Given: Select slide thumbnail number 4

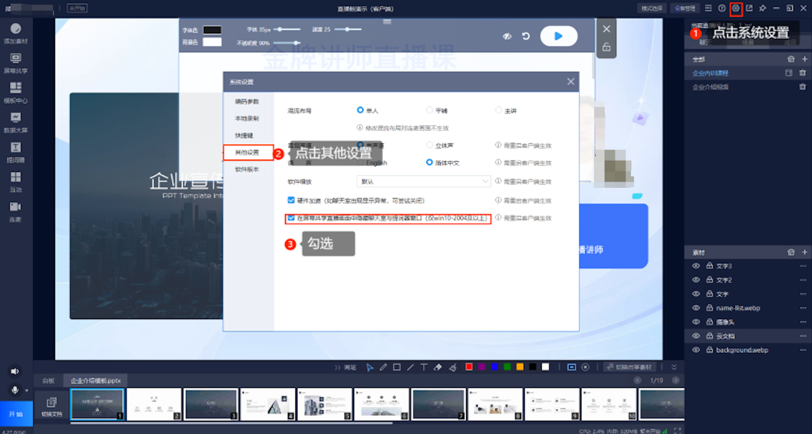Looking at the screenshot, I should click(268, 404).
